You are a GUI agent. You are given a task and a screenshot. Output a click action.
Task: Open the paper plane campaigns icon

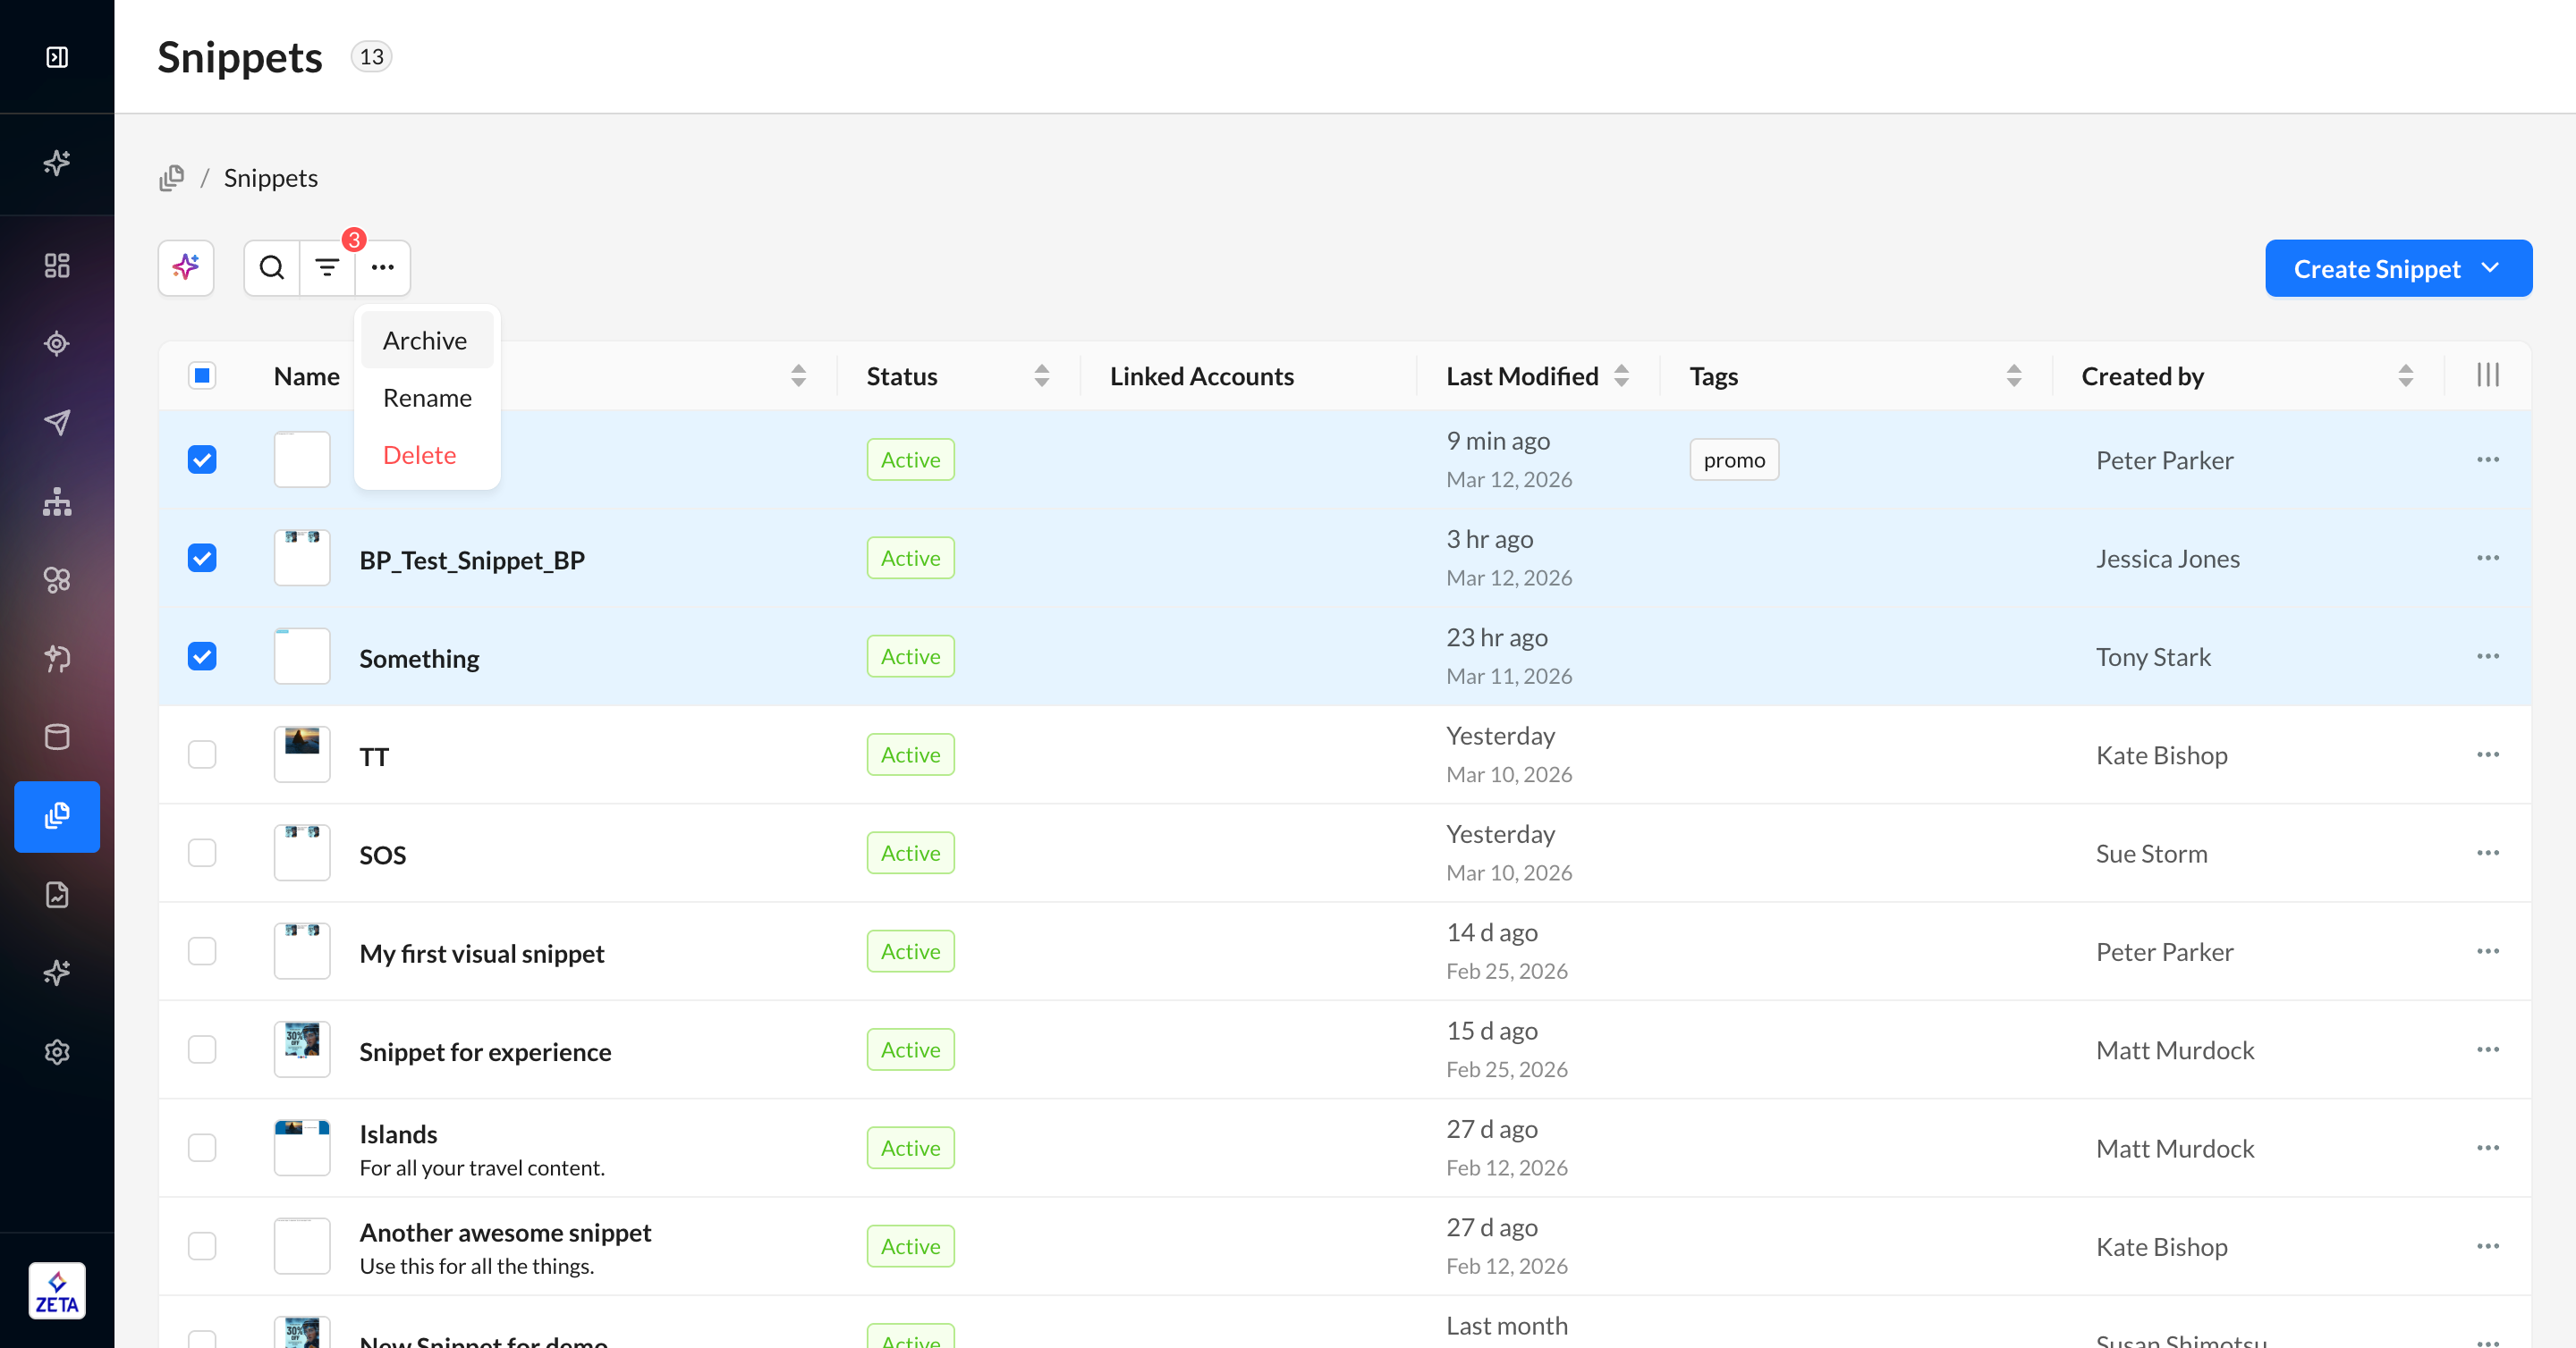click(57, 423)
